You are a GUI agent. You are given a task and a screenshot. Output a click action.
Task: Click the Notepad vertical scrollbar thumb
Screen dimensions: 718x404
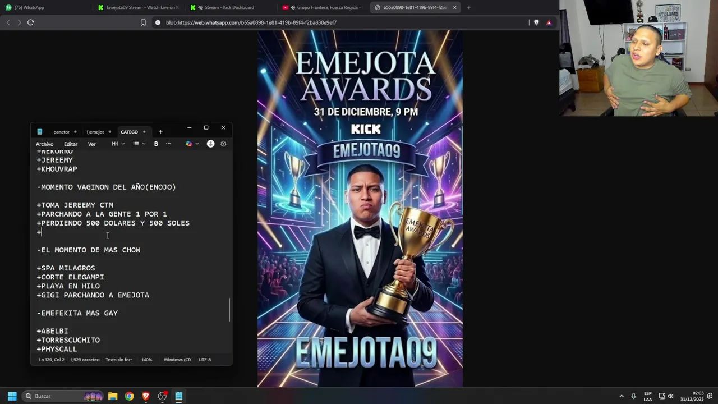point(229,309)
